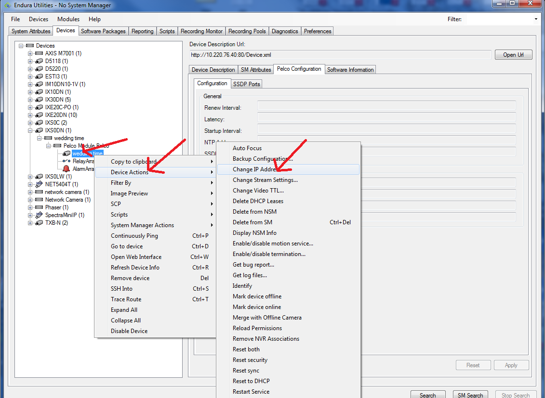Collapse the IXS0DN tree node
Image resolution: width=545 pixels, height=398 pixels.
pos(30,130)
